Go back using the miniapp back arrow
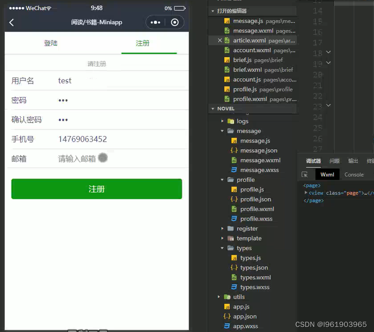Image resolution: width=374 pixels, height=332 pixels. [x=12, y=22]
